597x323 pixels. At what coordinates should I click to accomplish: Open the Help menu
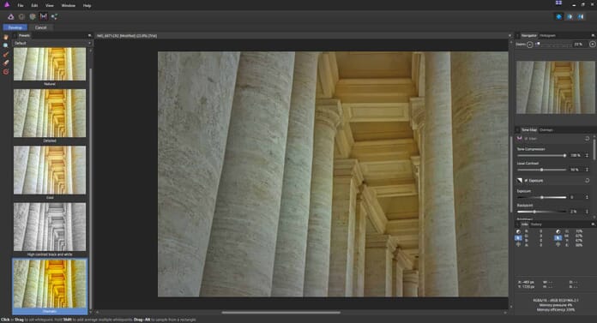pyautogui.click(x=87, y=6)
